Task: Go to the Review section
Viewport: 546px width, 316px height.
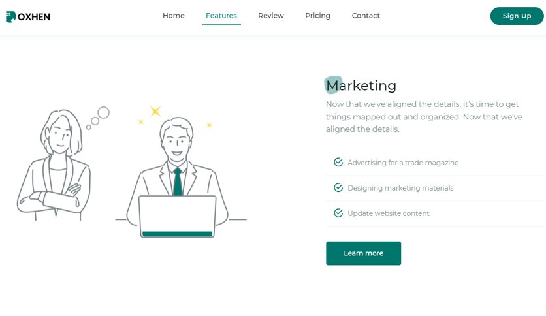Action: tap(271, 16)
